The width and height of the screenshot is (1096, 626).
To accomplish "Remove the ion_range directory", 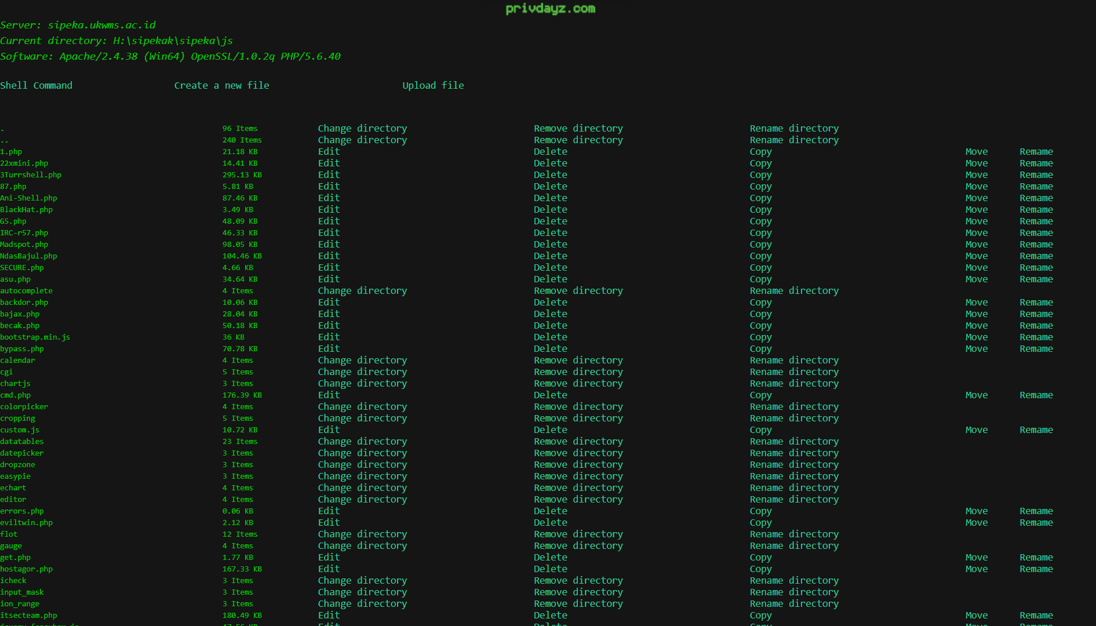I will click(x=578, y=603).
